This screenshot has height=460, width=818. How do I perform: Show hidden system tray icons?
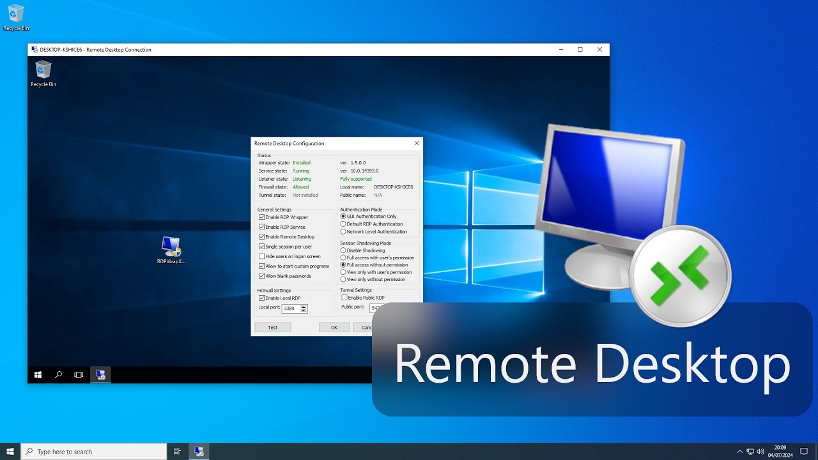(740, 452)
